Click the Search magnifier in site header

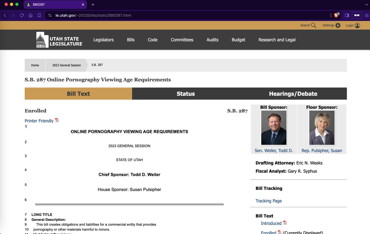click(314, 25)
